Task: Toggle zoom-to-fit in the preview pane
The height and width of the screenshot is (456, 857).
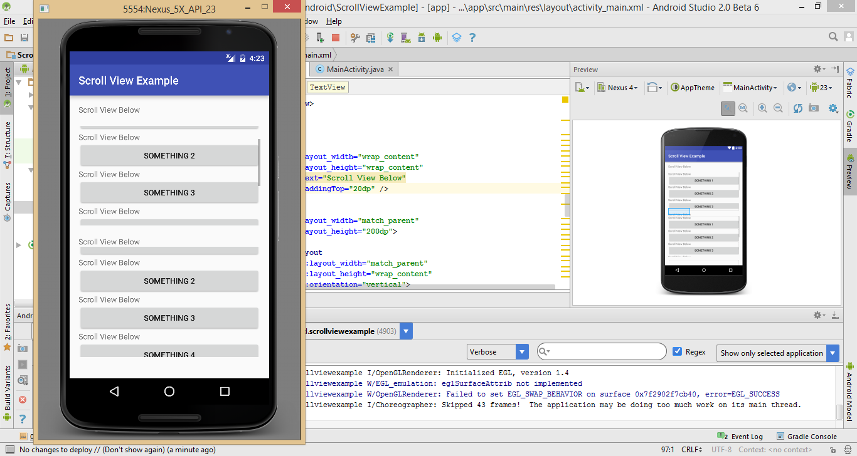Action: tap(728, 108)
